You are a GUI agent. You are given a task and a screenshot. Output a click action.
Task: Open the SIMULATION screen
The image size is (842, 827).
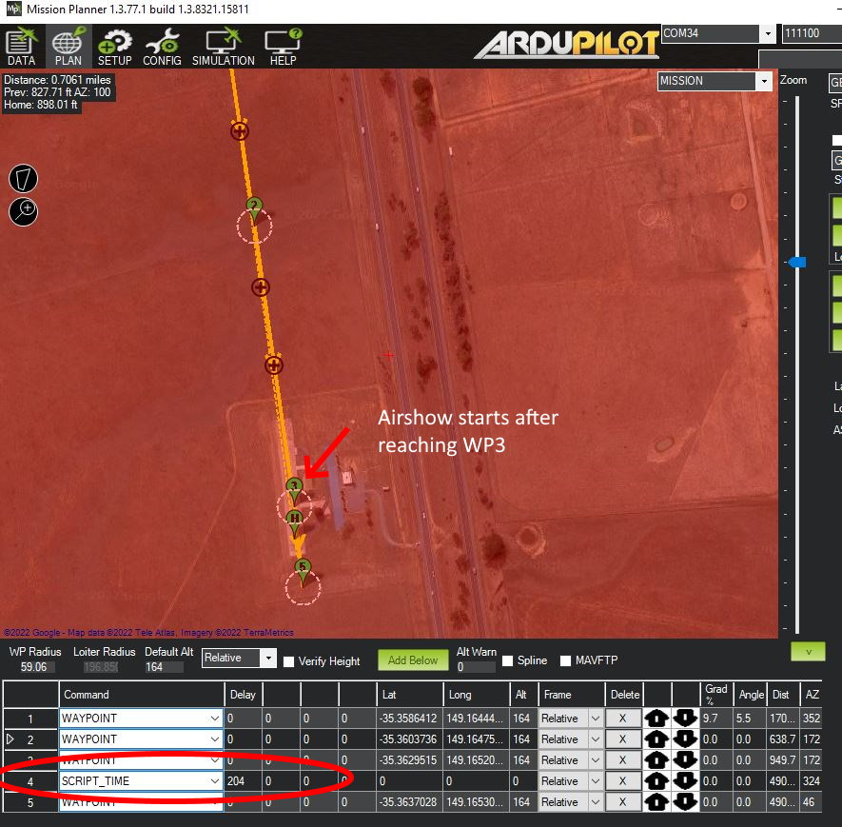(x=224, y=47)
